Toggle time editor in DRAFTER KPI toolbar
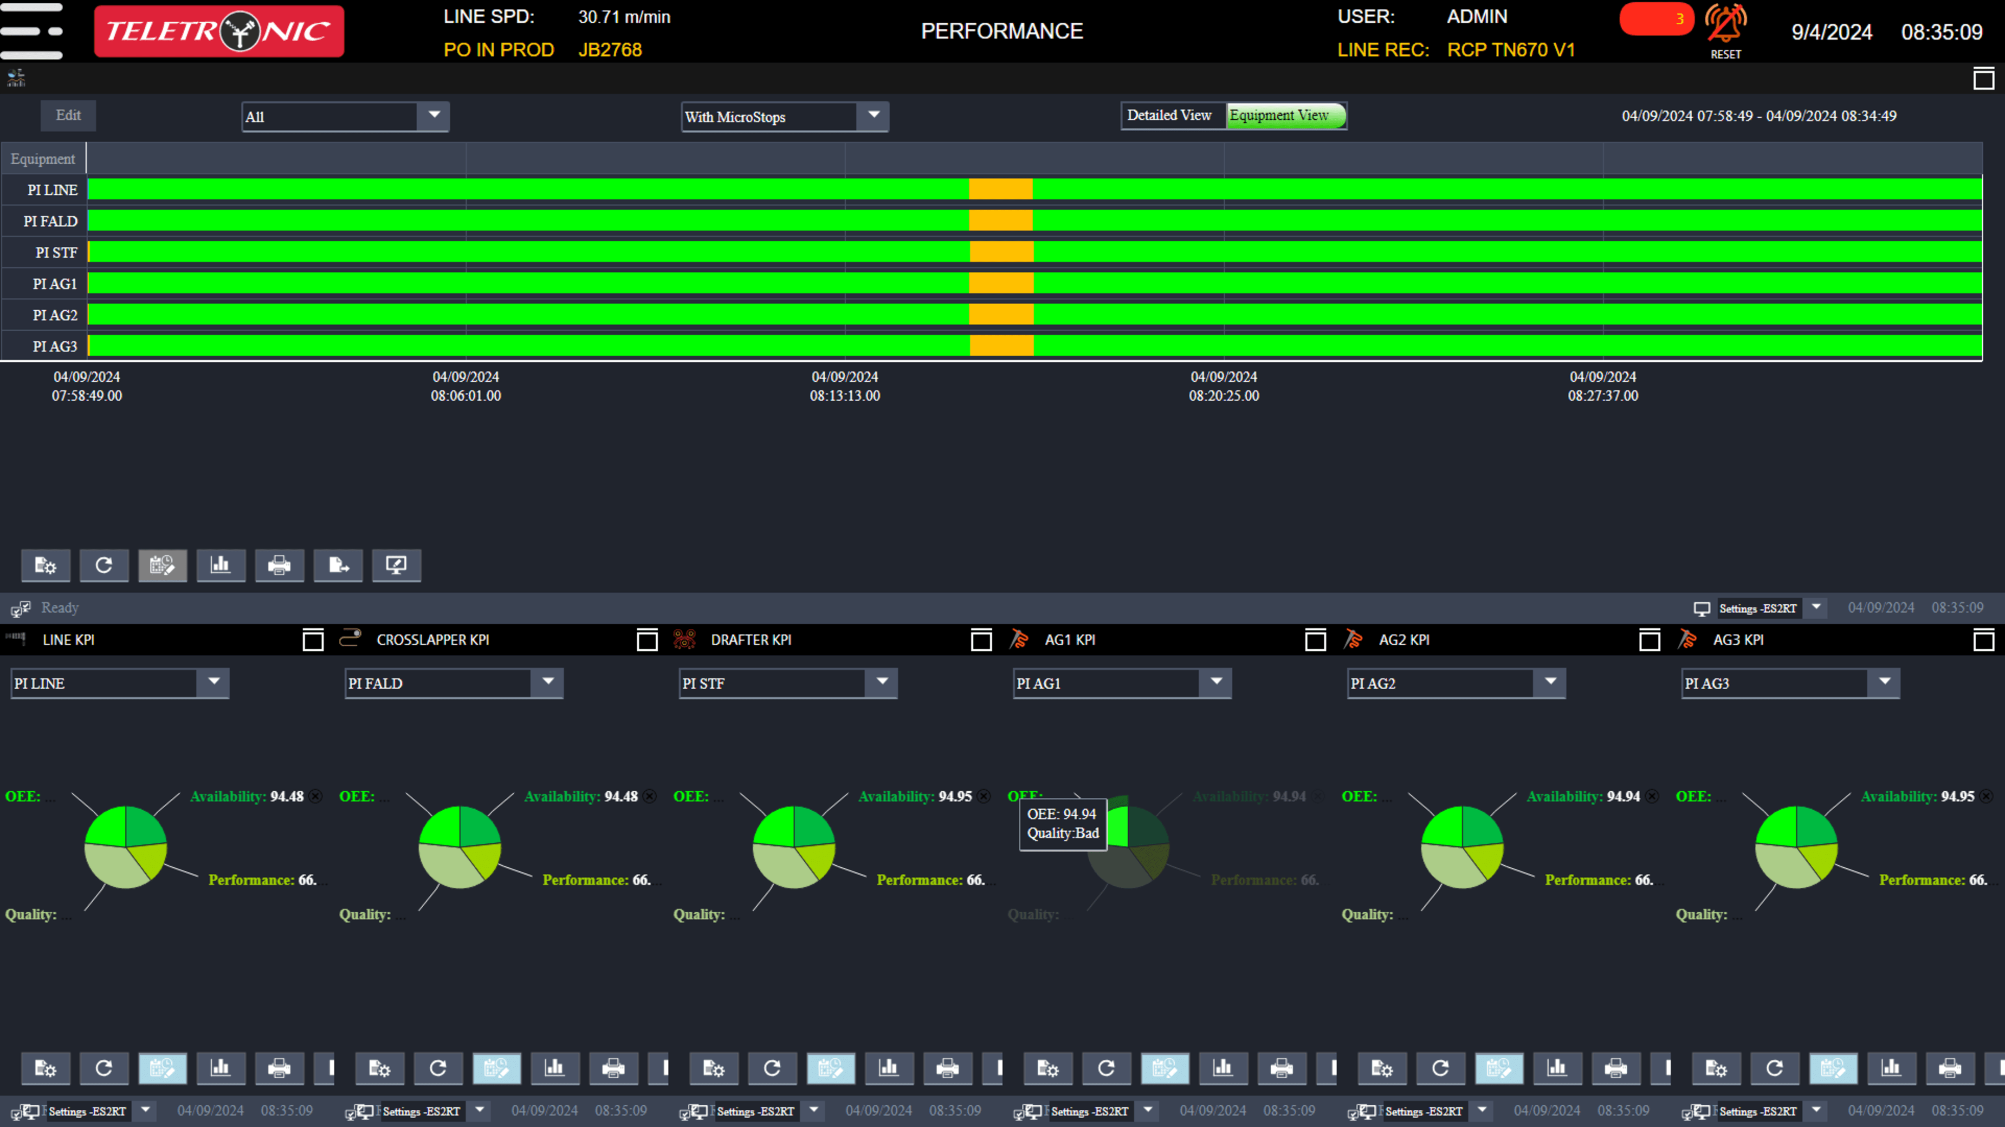The width and height of the screenshot is (2005, 1127). point(830,1069)
